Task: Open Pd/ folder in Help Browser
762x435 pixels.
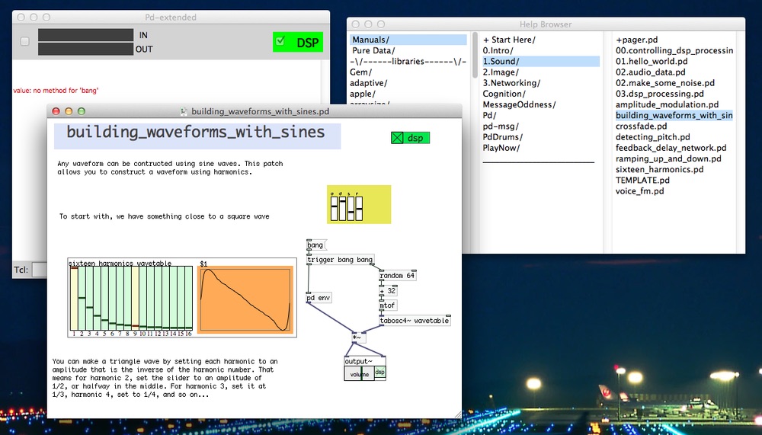Action: click(x=489, y=115)
